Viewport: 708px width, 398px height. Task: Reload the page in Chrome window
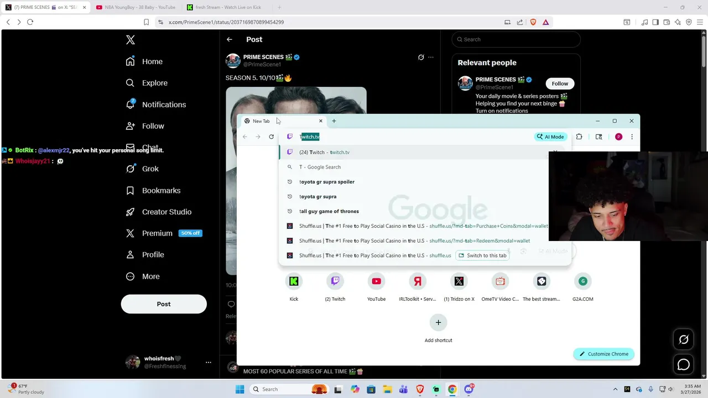(x=271, y=137)
